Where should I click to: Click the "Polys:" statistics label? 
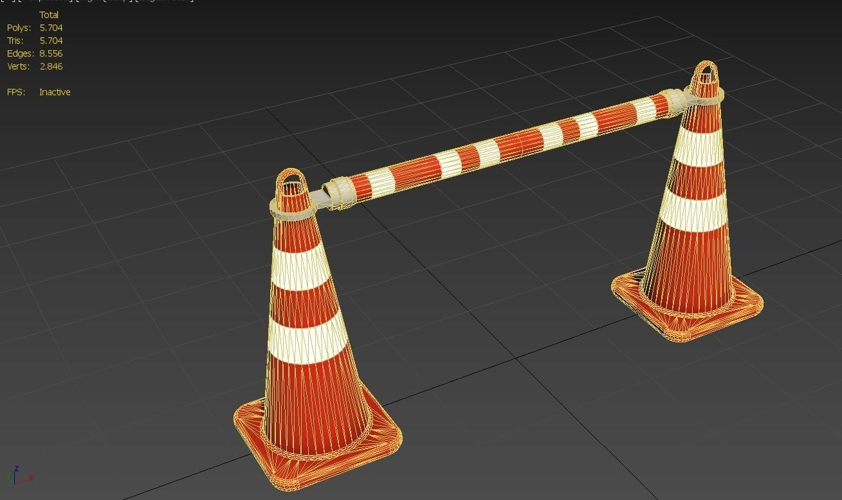coord(19,28)
